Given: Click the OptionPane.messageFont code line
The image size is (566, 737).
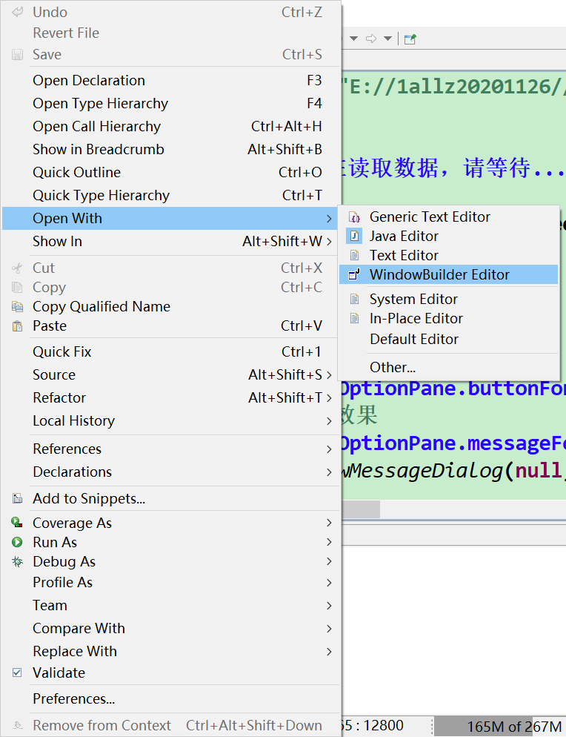Looking at the screenshot, I should [x=453, y=443].
